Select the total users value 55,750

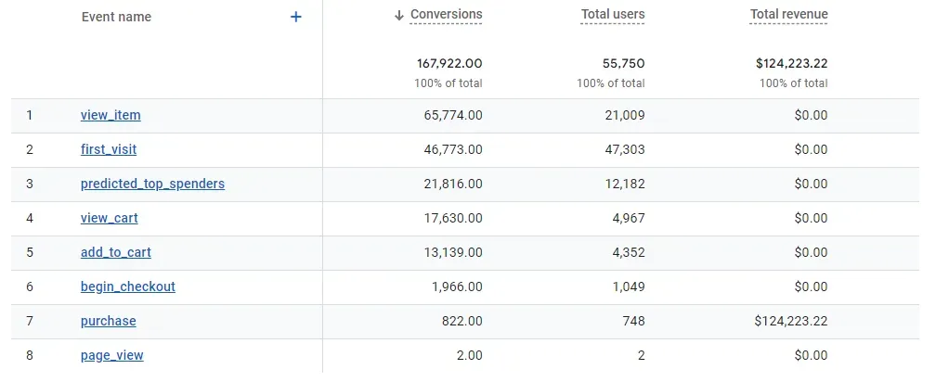(623, 63)
